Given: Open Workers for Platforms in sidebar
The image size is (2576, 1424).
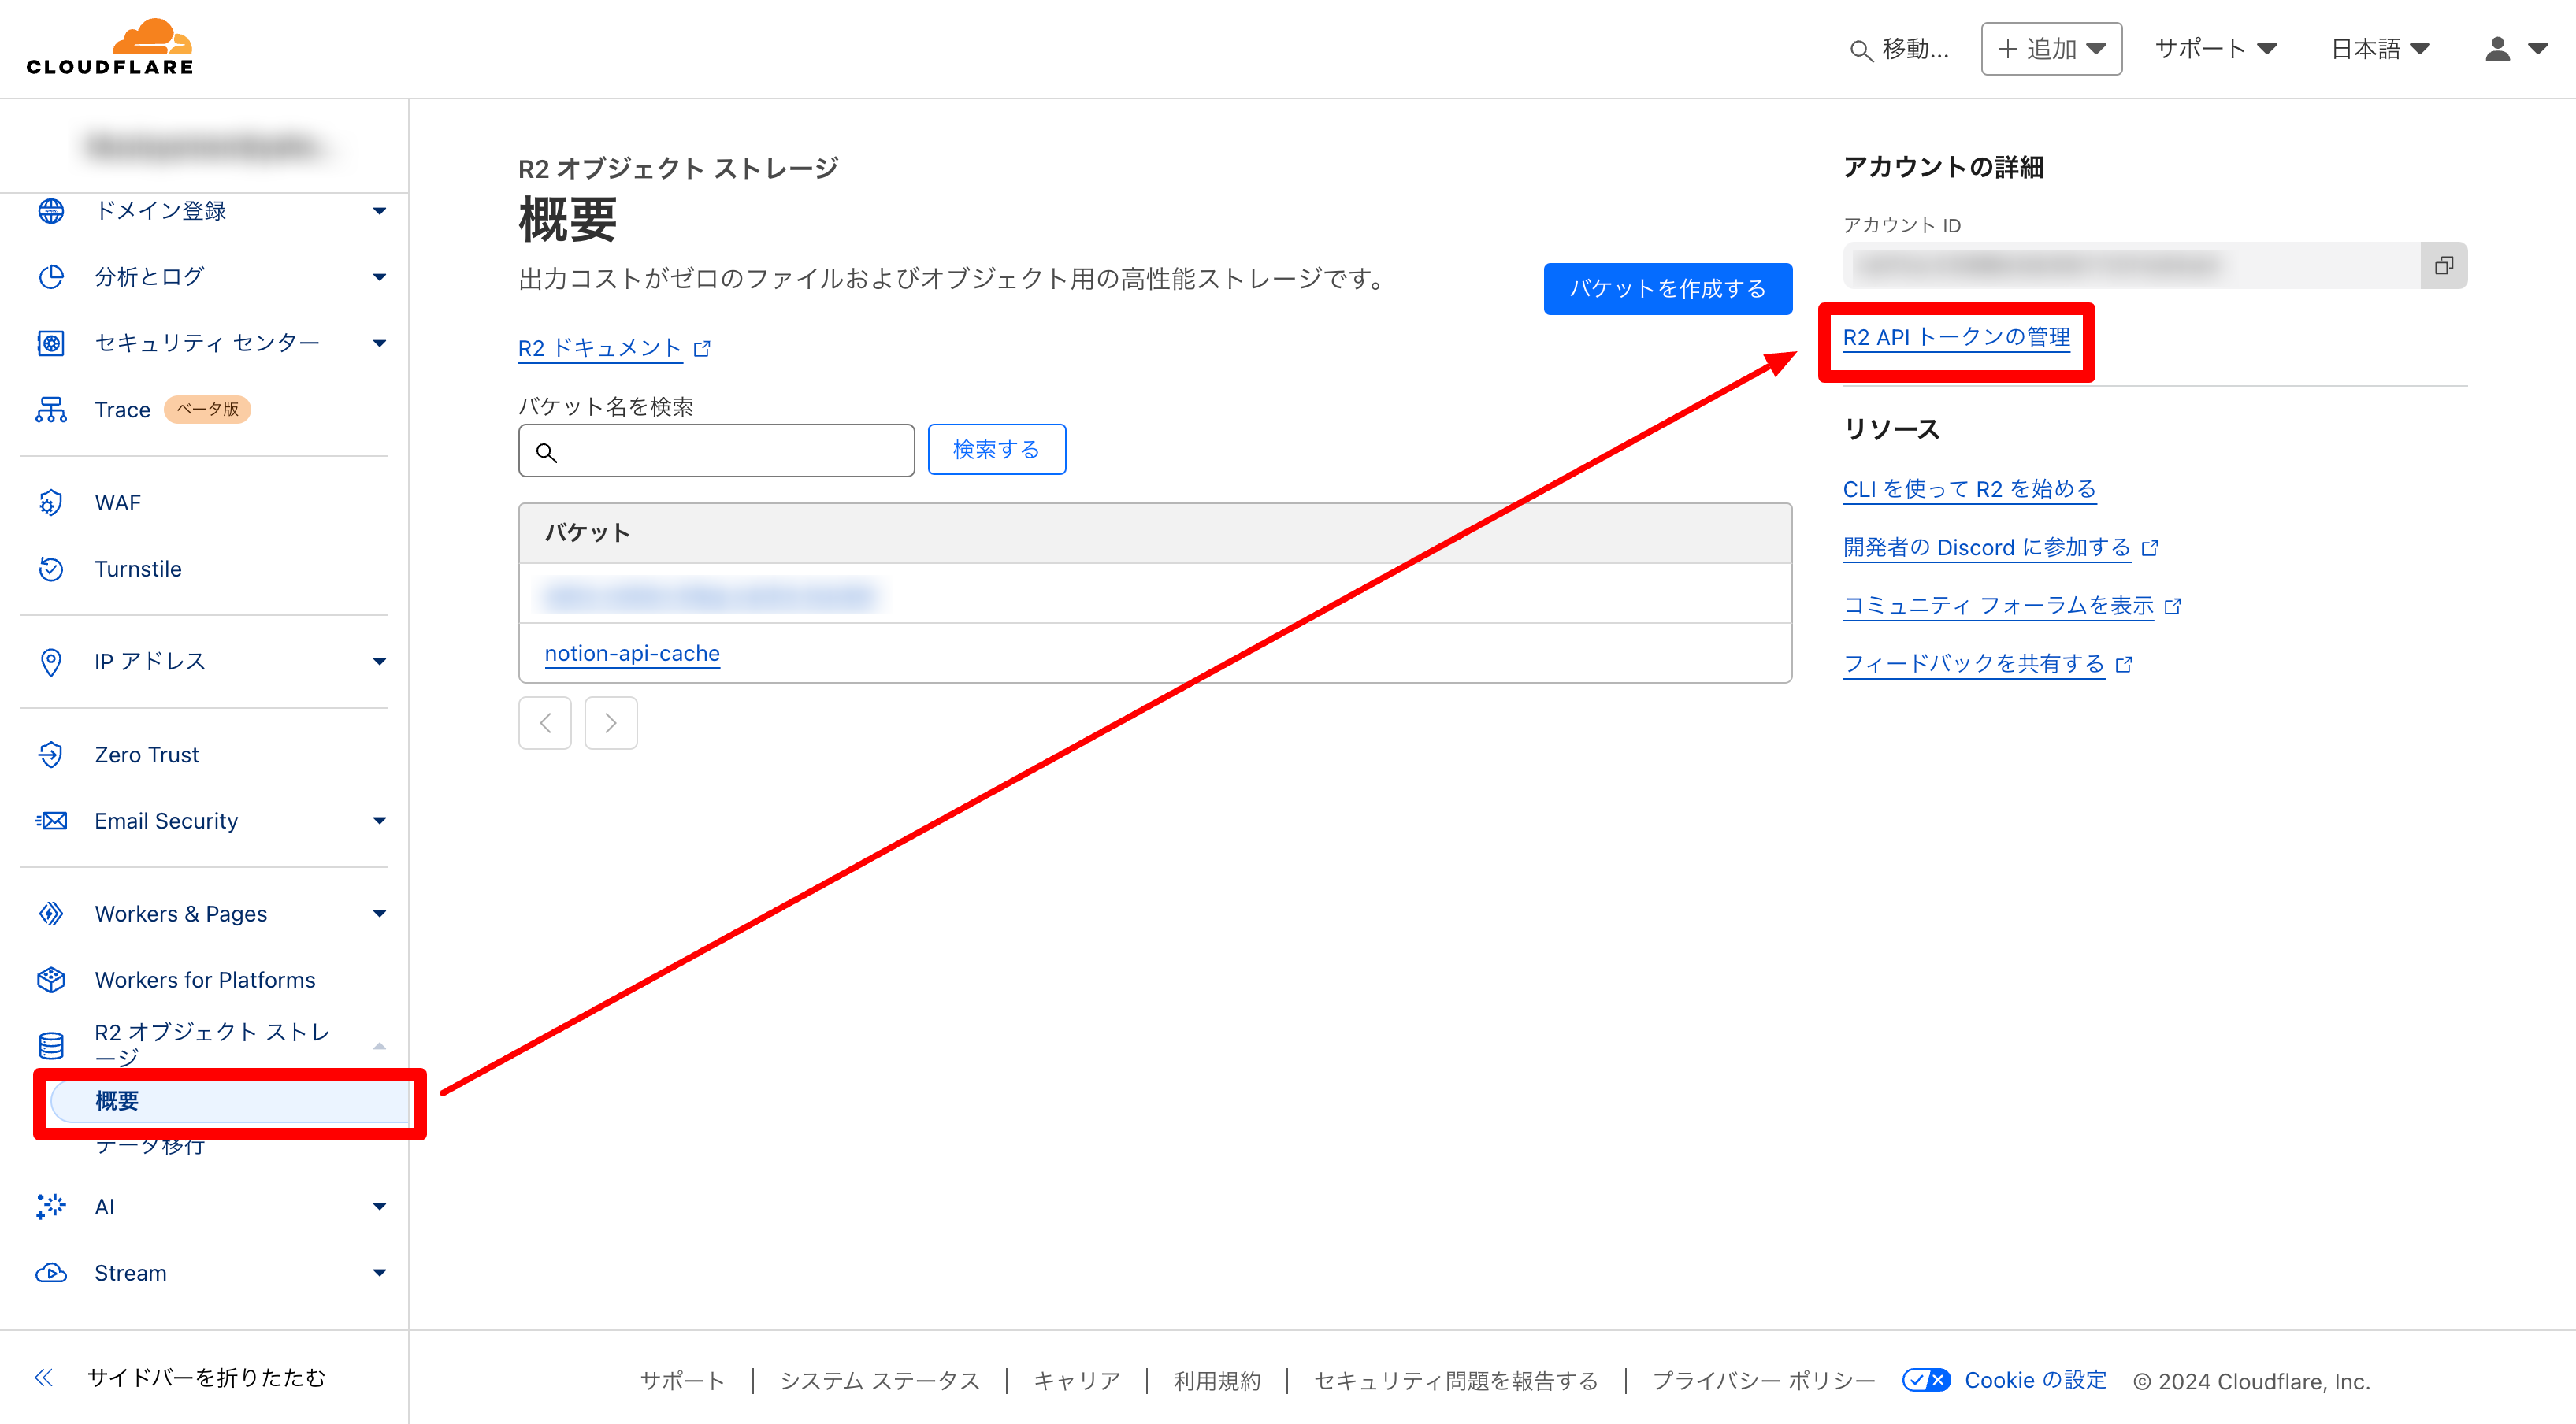Looking at the screenshot, I should (x=205, y=980).
